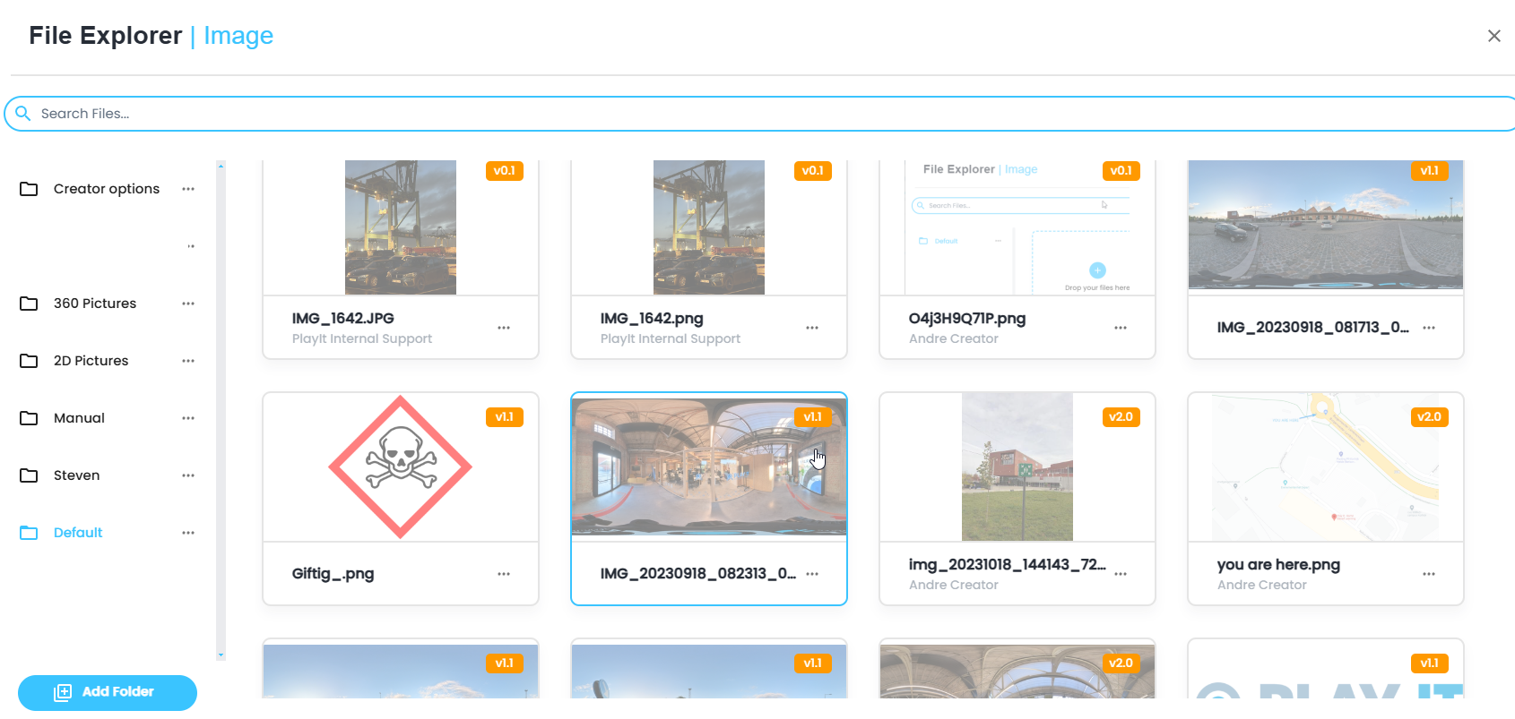
Task: Open more options for O4j3H9Q7IP.png file
Action: point(1121,328)
